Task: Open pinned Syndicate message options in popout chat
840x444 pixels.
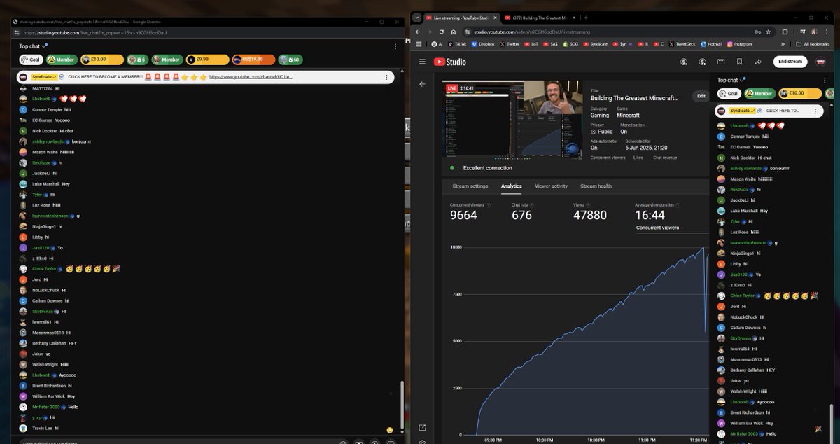Action: [x=386, y=77]
